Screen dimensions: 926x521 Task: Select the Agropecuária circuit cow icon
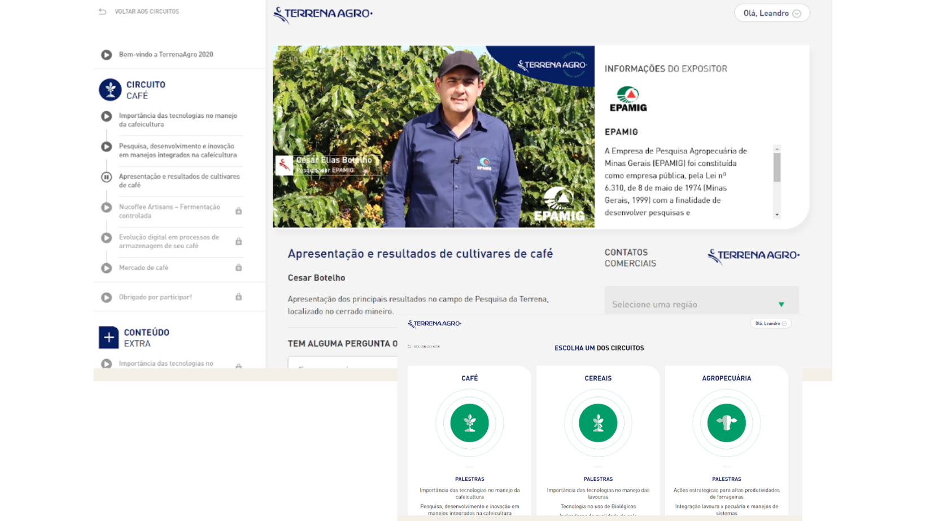(727, 423)
